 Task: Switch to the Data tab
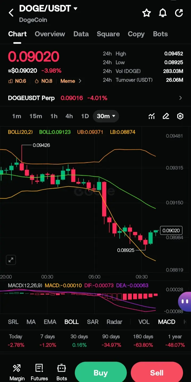[x=81, y=34]
